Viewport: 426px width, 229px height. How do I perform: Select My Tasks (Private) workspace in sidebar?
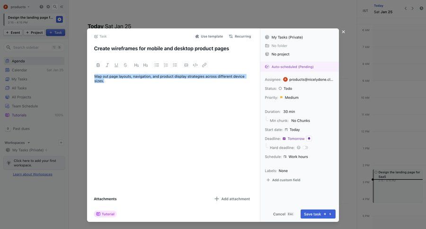pyautogui.click(x=27, y=150)
